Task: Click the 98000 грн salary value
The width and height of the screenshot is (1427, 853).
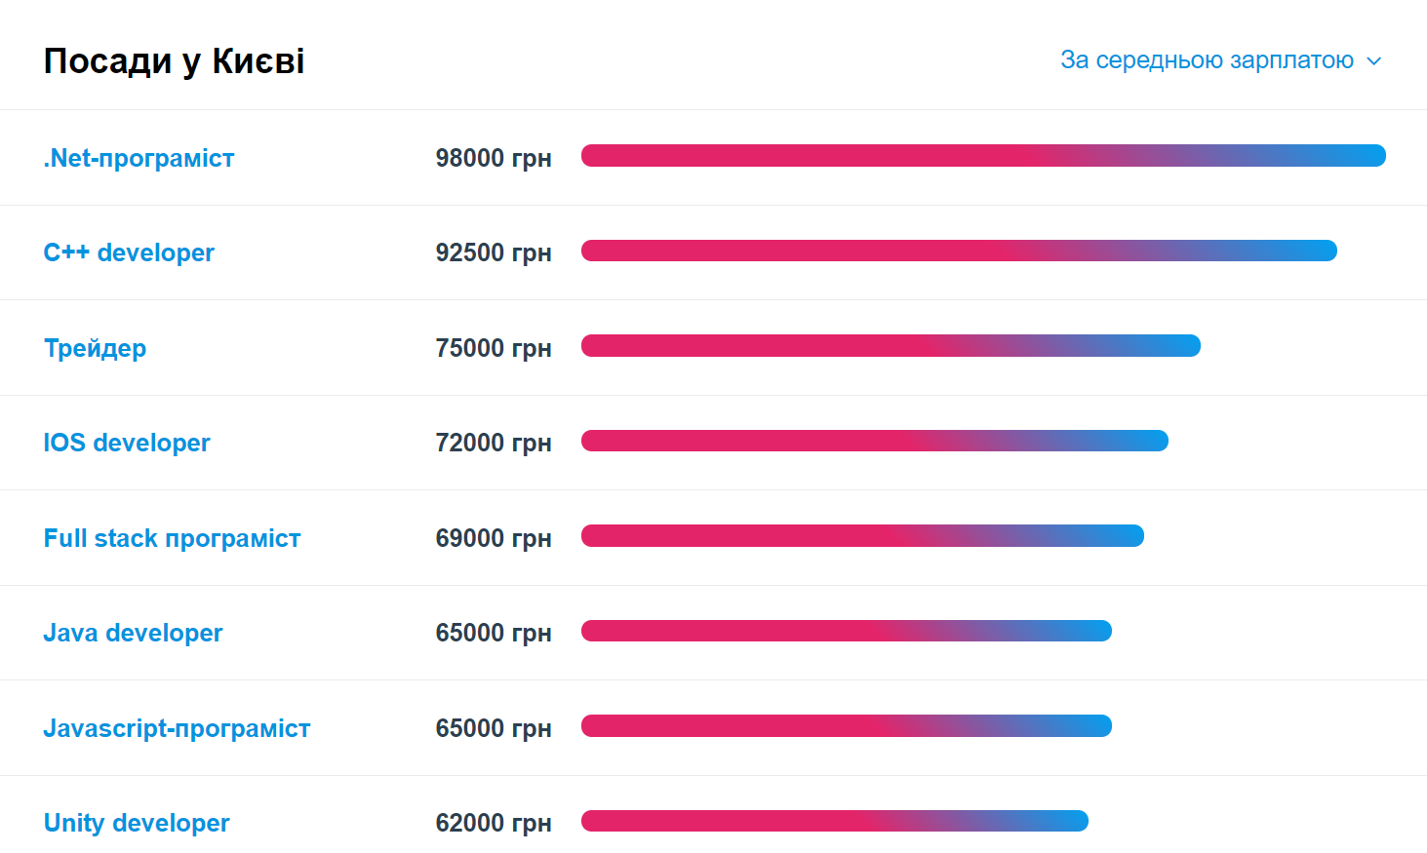Action: pos(494,158)
